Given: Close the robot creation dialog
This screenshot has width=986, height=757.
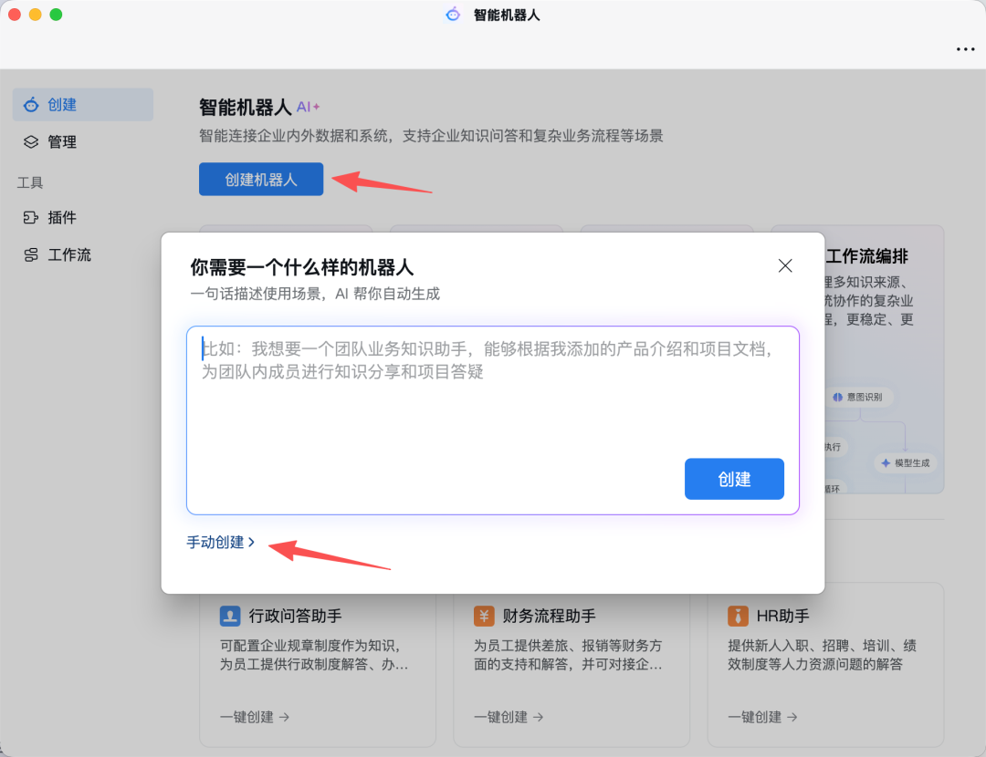Looking at the screenshot, I should point(785,265).
